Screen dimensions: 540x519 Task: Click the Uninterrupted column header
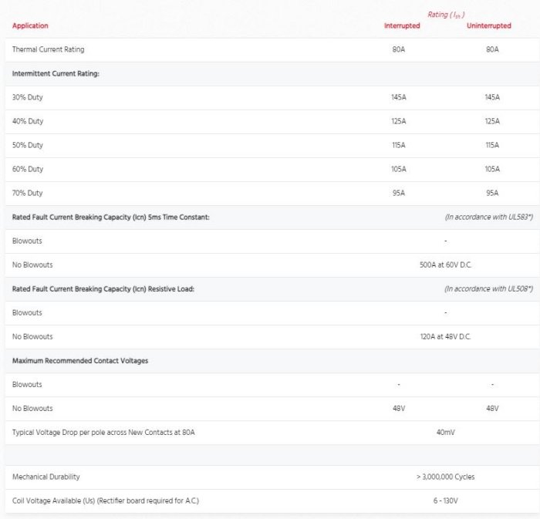(488, 26)
